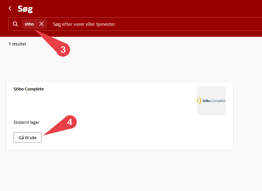Image resolution: width=262 pixels, height=191 pixels.
Task: Click the red callout marker number 3
Action: pyautogui.click(x=63, y=49)
